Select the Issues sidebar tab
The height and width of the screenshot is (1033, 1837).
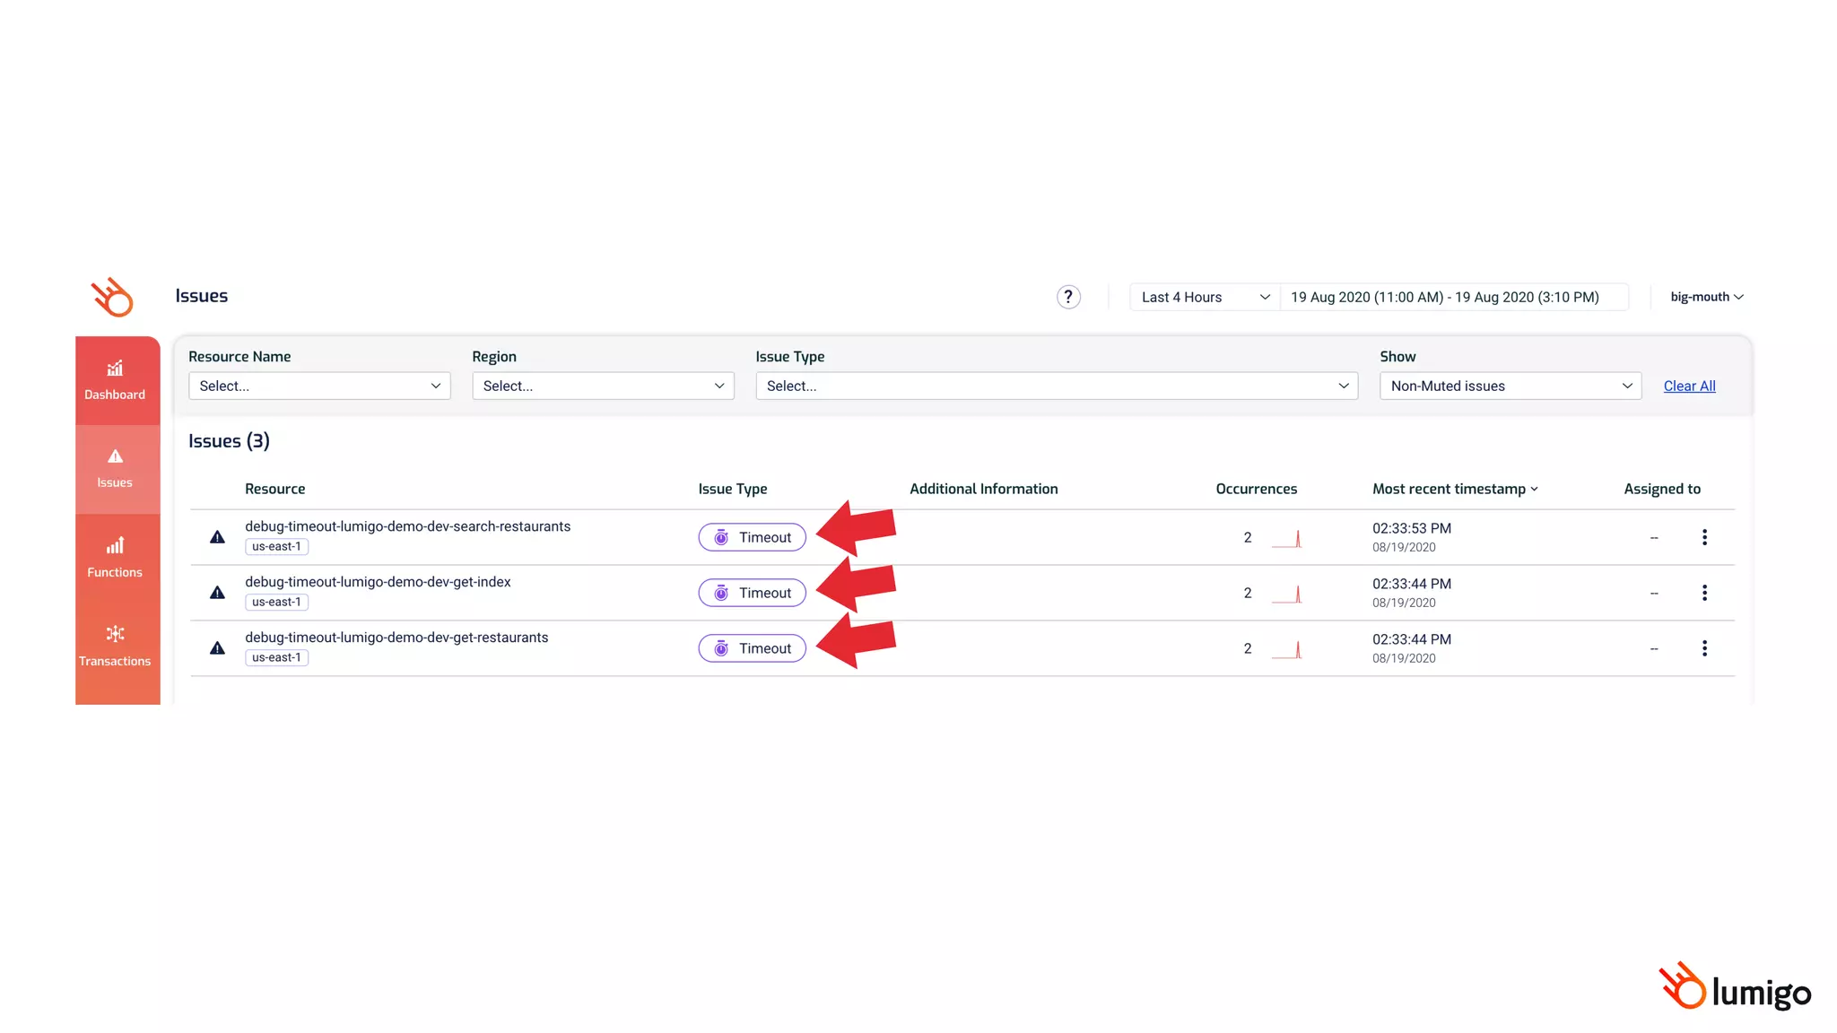(x=115, y=468)
